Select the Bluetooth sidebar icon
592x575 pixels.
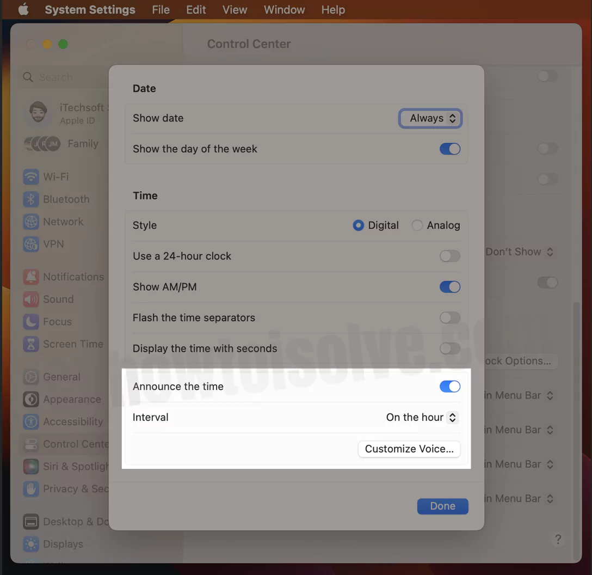click(x=31, y=199)
